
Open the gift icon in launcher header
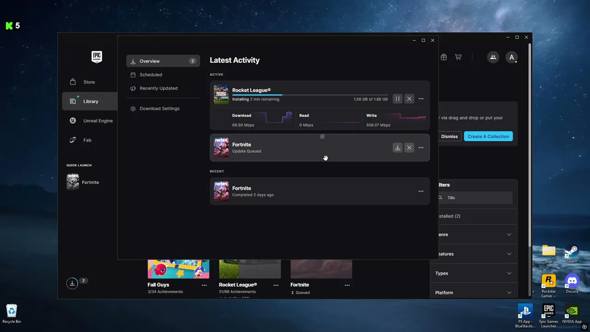(443, 57)
